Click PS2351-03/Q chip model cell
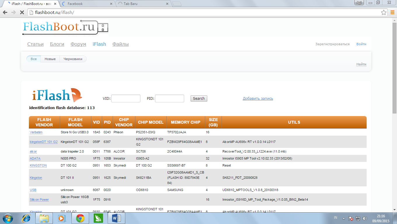Viewport: 397px width, 224px height. point(146,132)
